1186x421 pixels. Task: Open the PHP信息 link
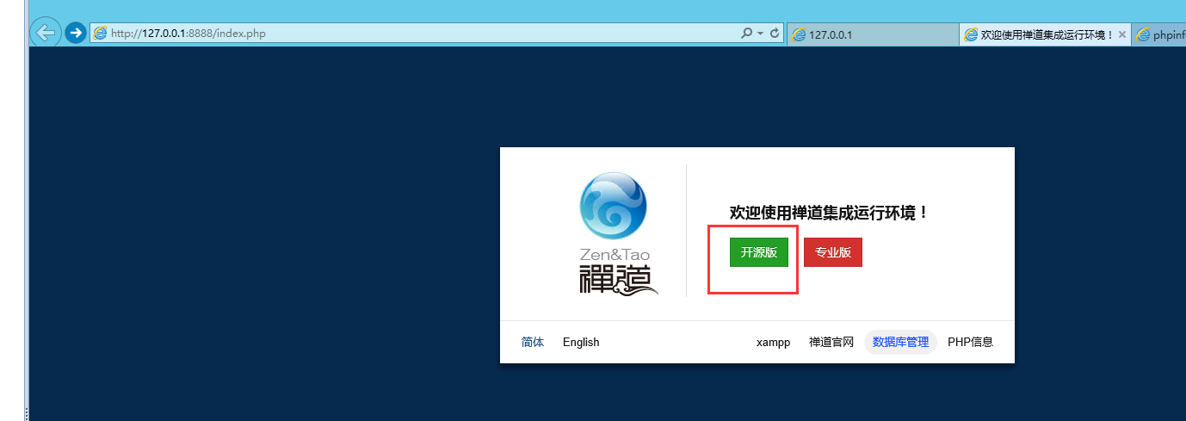coord(970,342)
